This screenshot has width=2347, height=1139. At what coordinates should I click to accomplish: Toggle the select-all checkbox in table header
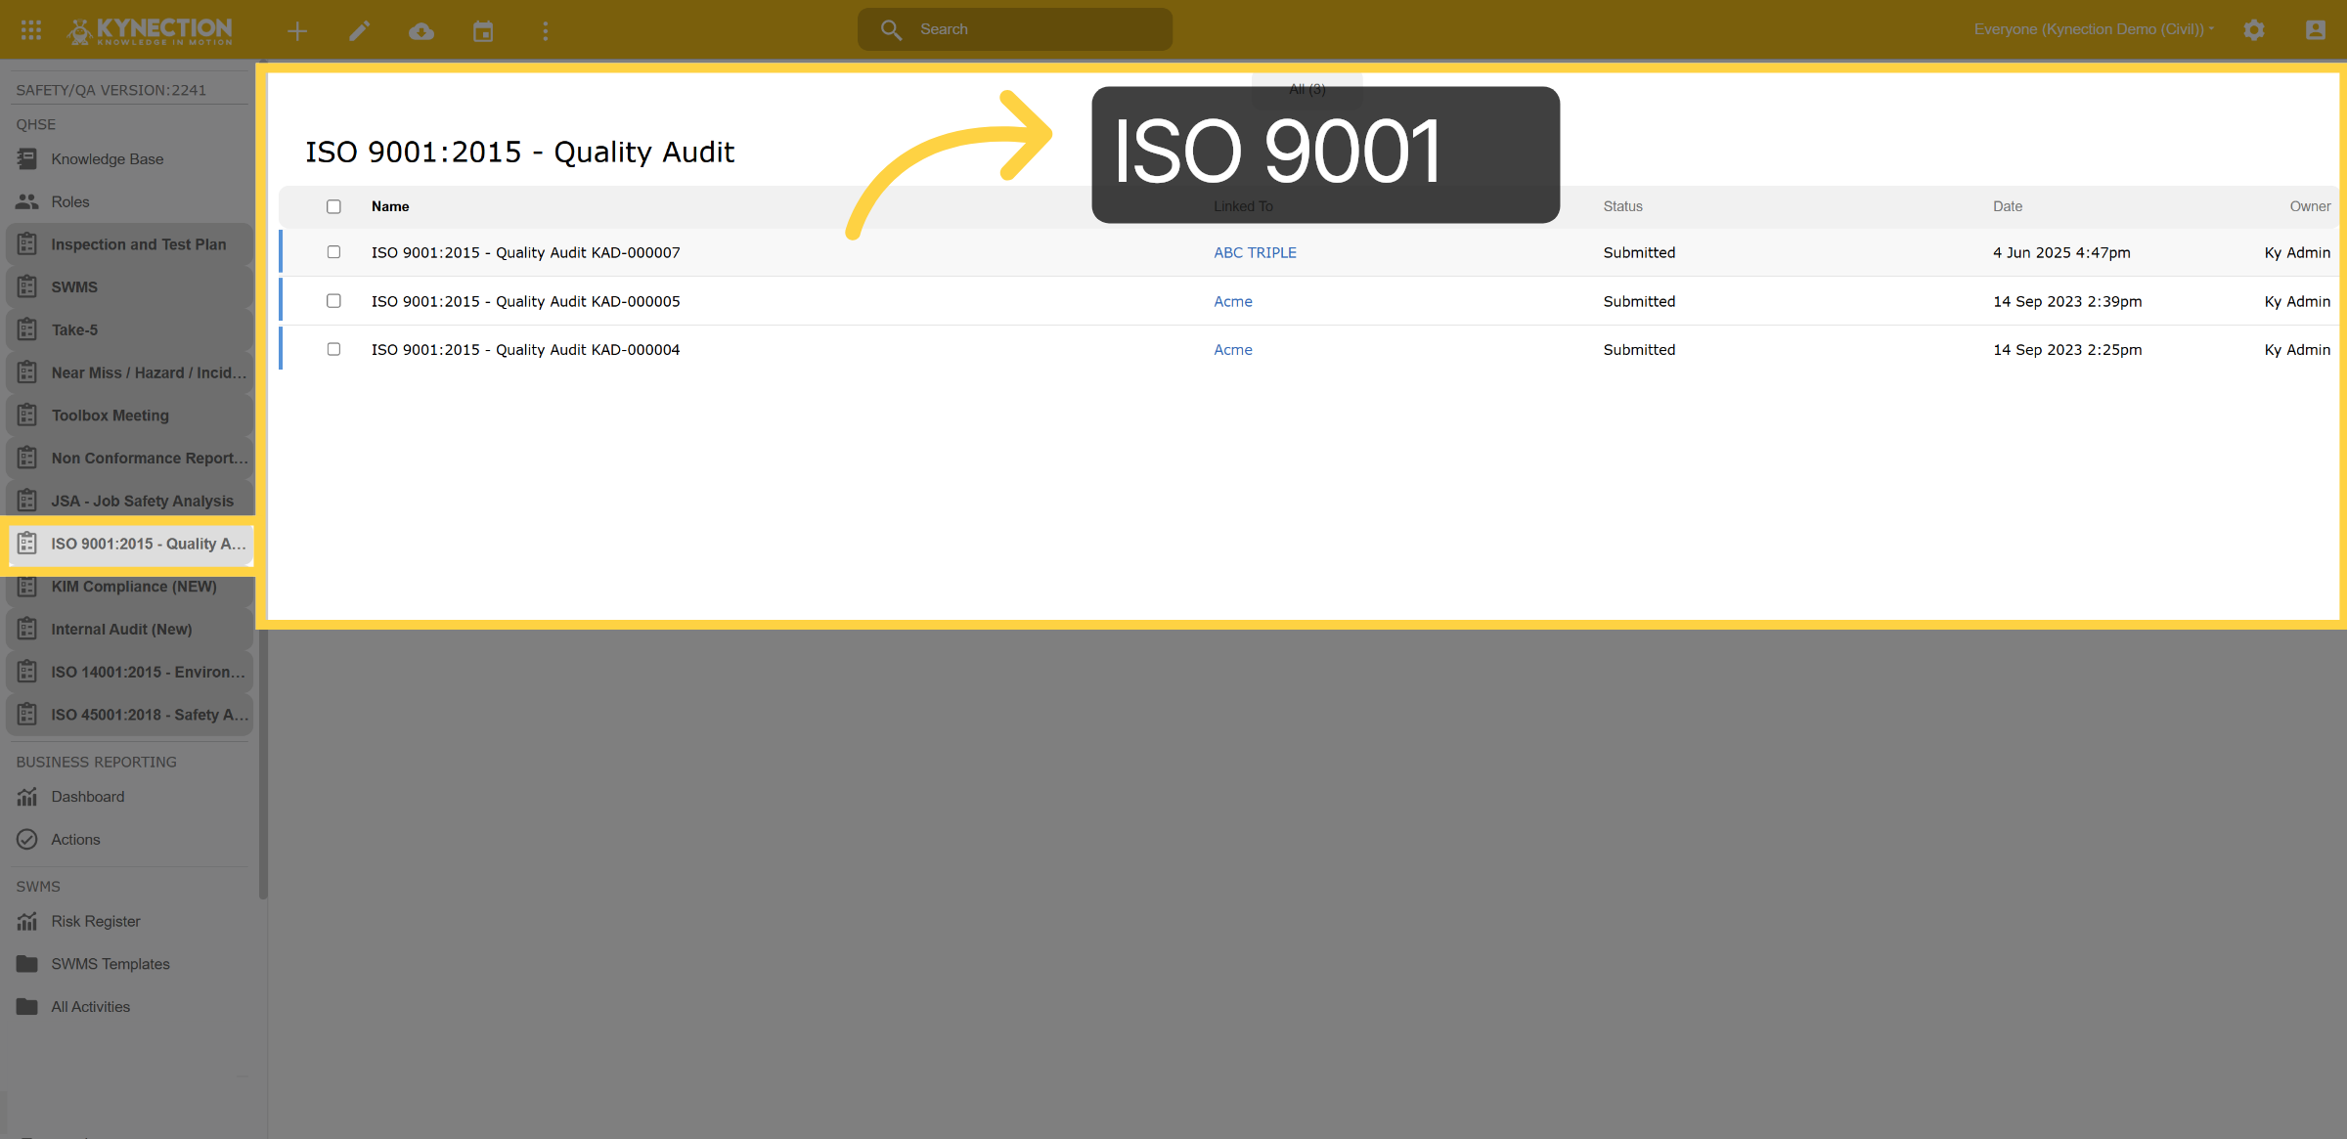333,206
